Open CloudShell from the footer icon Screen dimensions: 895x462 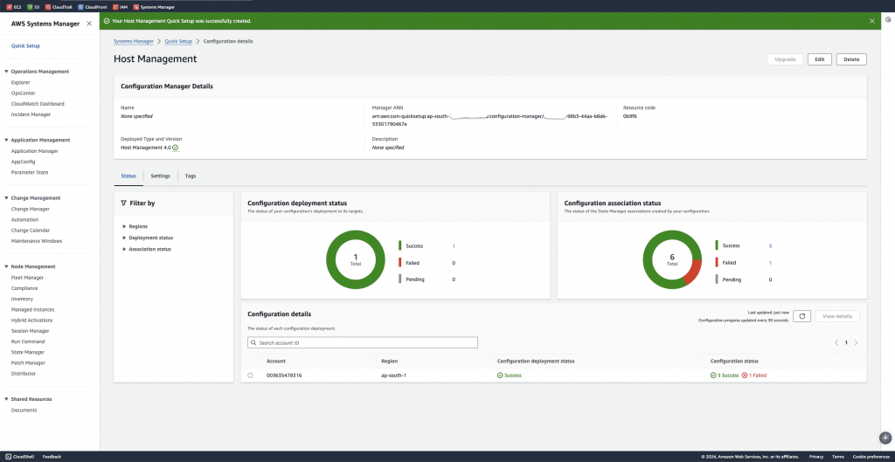point(8,456)
